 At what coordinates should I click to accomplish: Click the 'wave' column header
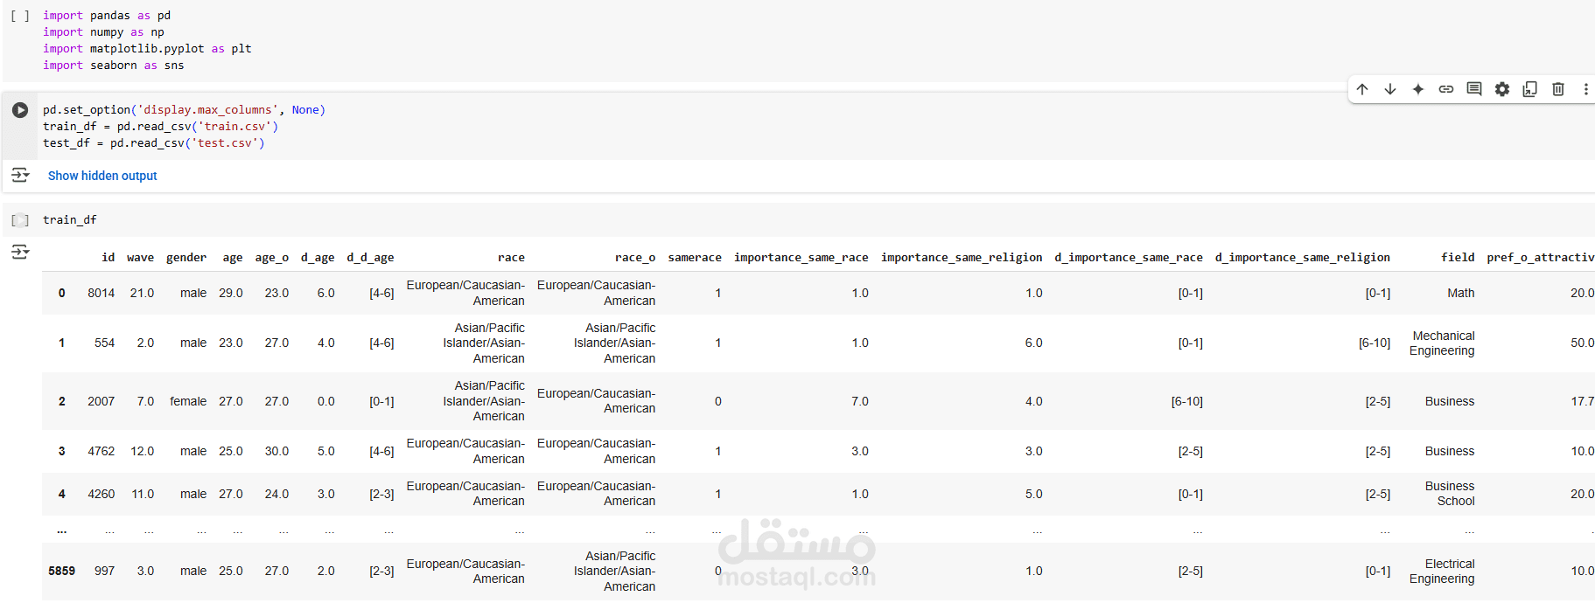point(140,258)
